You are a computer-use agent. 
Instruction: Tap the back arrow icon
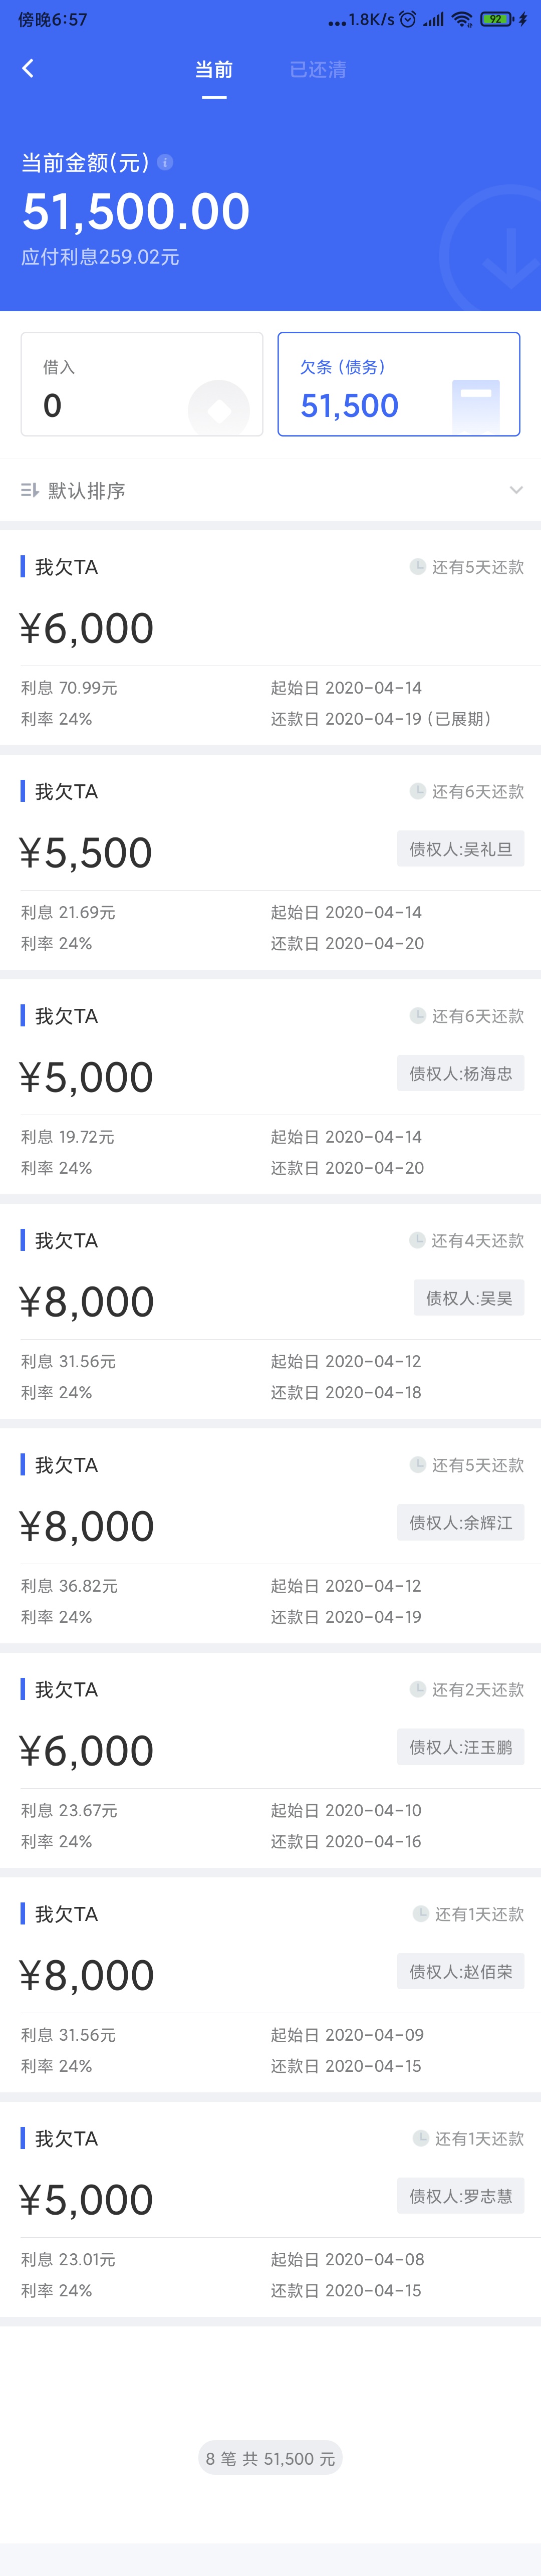click(x=28, y=68)
